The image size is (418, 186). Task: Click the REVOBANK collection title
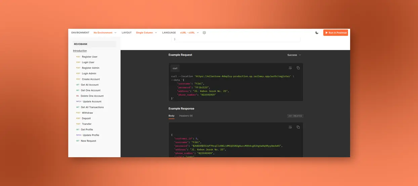pyautogui.click(x=81, y=44)
